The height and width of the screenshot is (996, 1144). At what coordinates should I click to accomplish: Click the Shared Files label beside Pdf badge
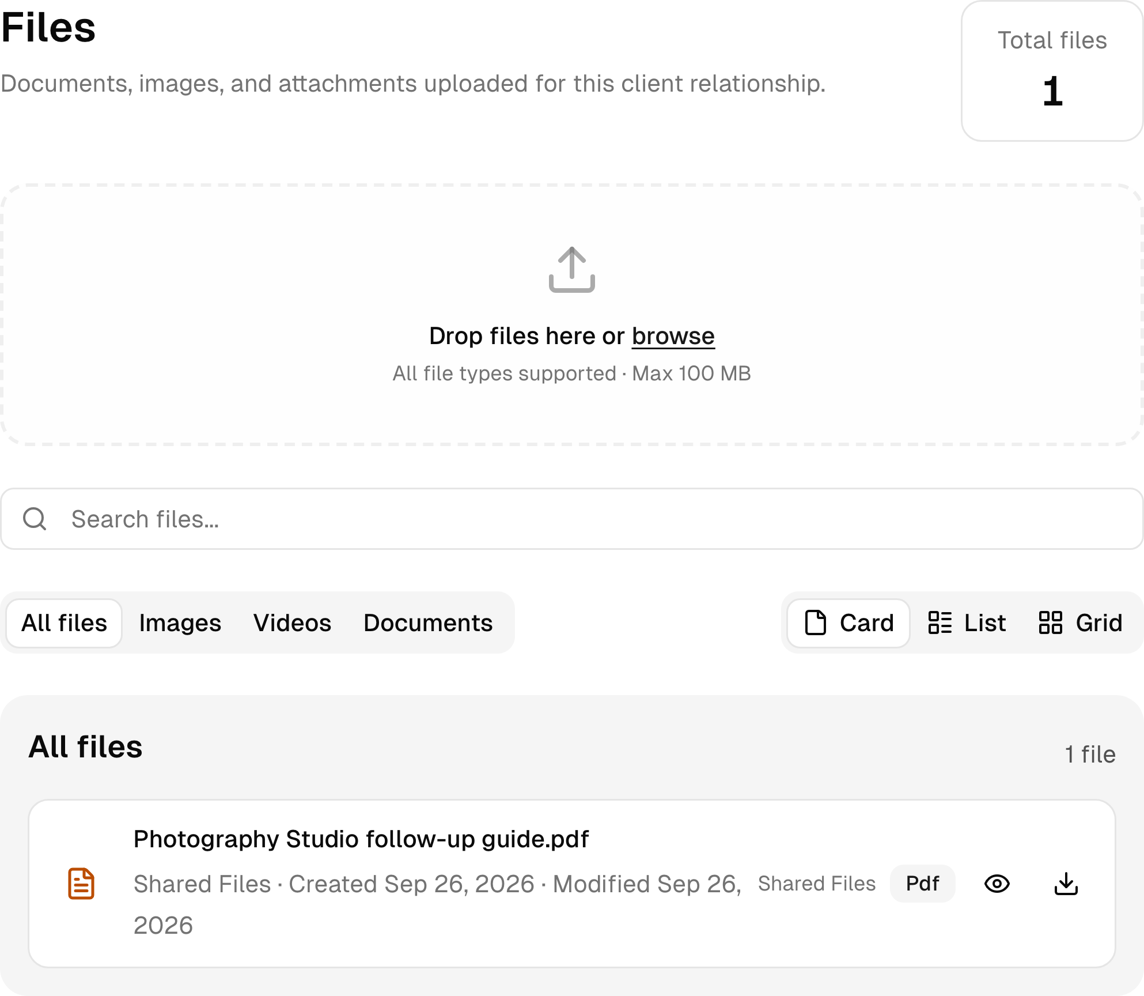[x=816, y=884]
